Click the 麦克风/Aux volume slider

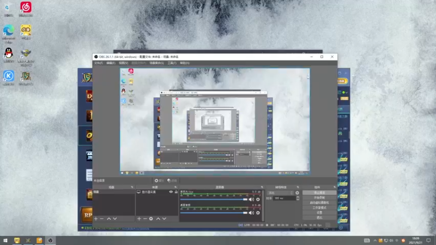coord(214,199)
